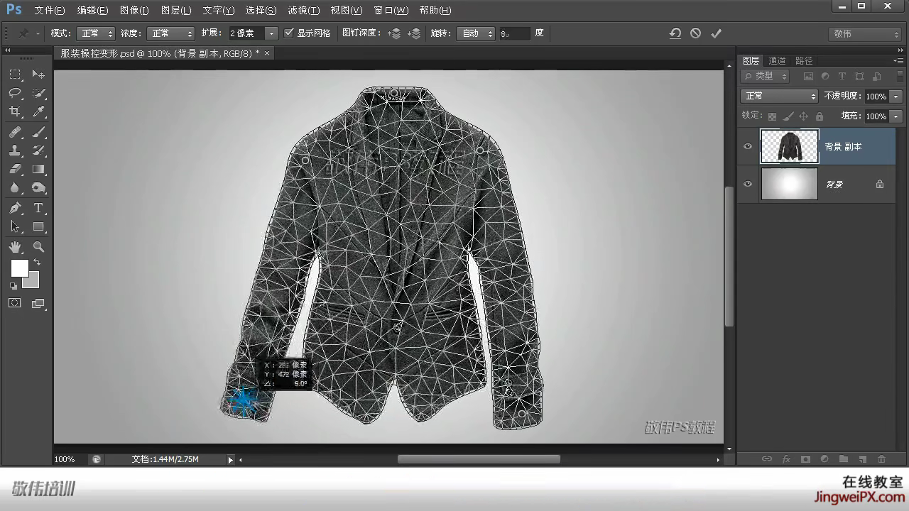Change the screen mode

tap(38, 303)
